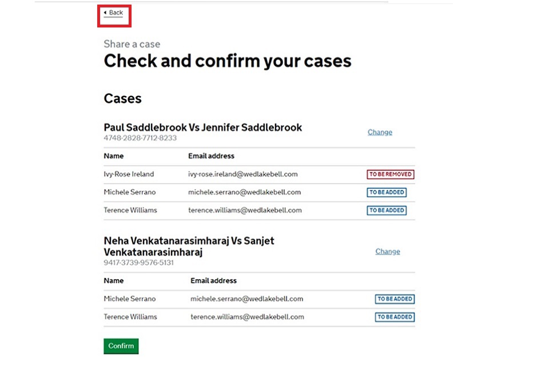Change the Paul Saddlebrook Vs Jennifer Saddlebrook case
Image resolution: width=549 pixels, height=366 pixels.
tap(380, 132)
